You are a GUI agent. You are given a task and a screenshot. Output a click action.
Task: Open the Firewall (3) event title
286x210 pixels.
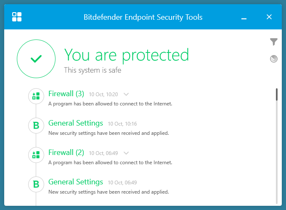[x=66, y=94]
